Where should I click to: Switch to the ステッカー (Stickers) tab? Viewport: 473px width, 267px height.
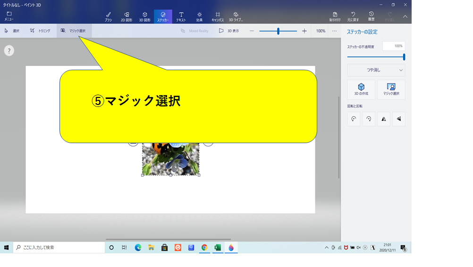point(163,16)
